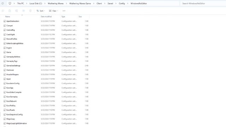The image size is (226, 127).
Task: Select the KuroAnimConfig file name
Action: point(13,83)
